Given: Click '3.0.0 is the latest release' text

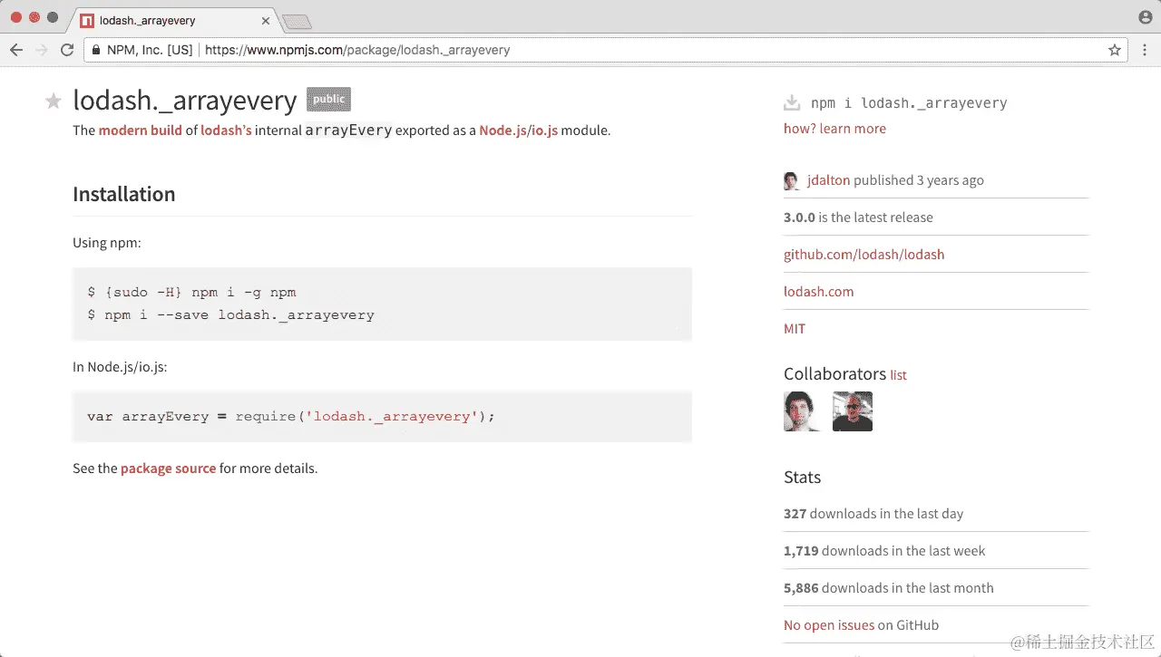Looking at the screenshot, I should (858, 217).
